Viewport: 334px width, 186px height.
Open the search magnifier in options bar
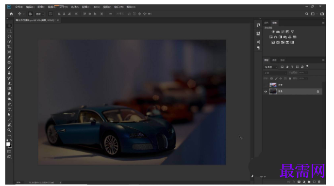[x=306, y=14]
